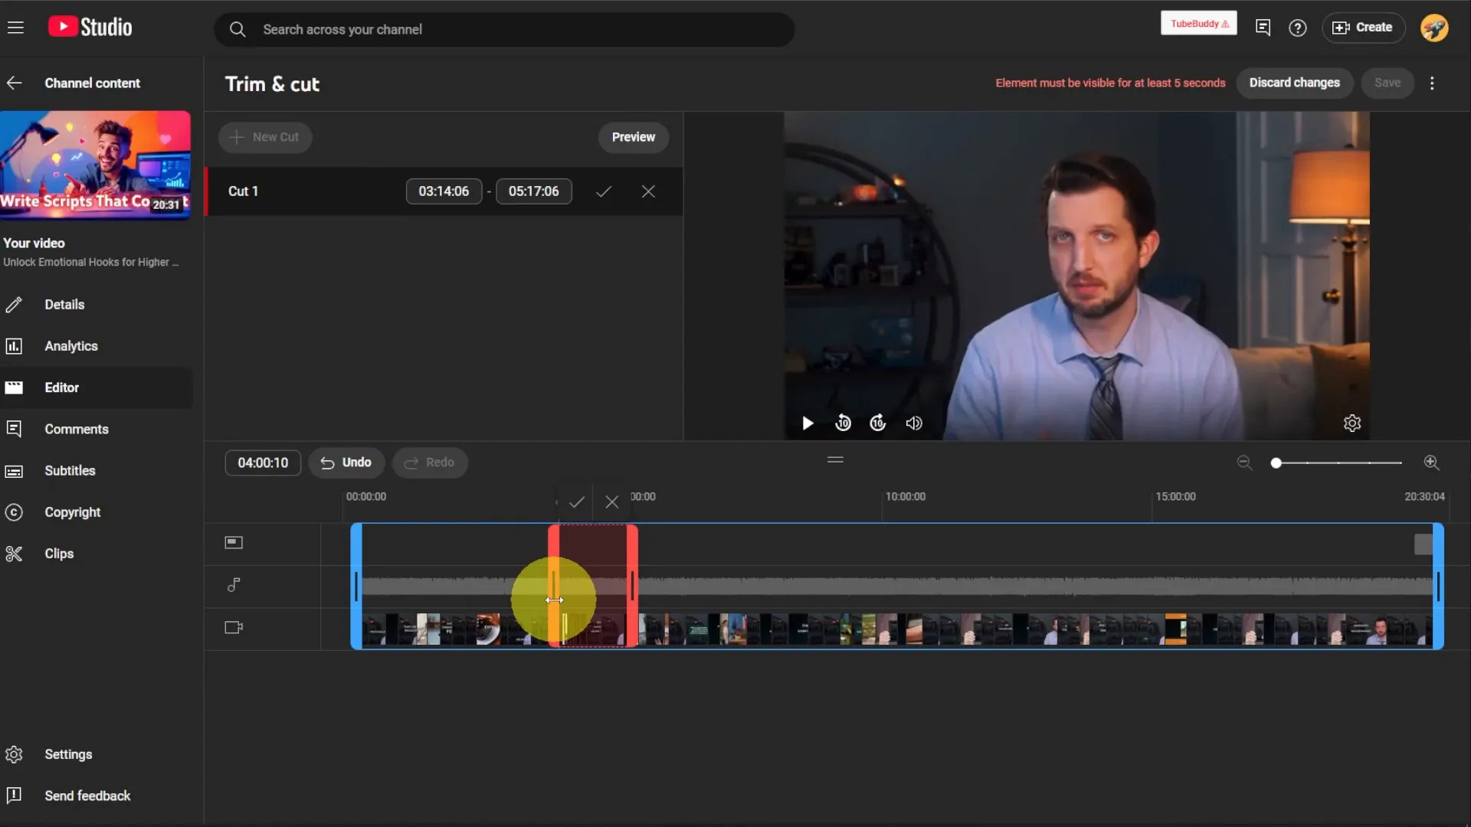Edit the Cut 1 start time 03:14:06
The height and width of the screenshot is (827, 1471).
point(444,191)
